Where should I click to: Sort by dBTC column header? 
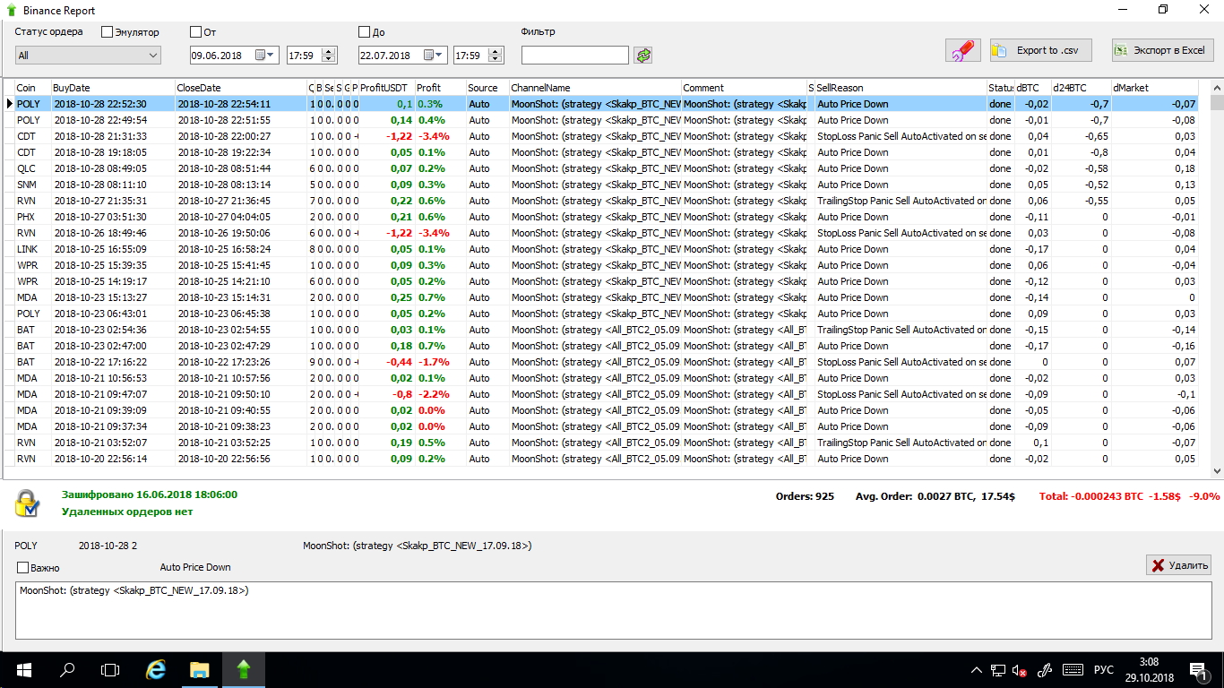1032,88
